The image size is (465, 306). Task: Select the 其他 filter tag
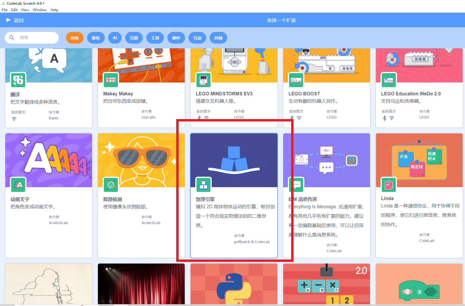(x=218, y=38)
